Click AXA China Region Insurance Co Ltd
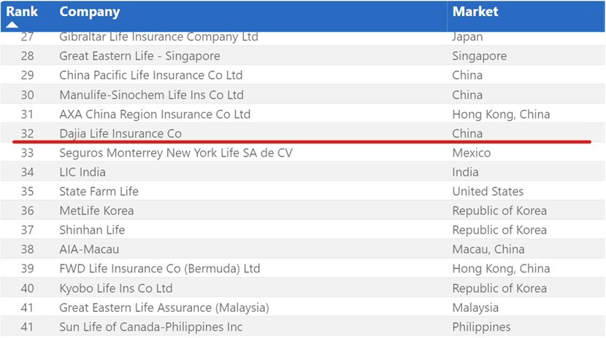 155,114
